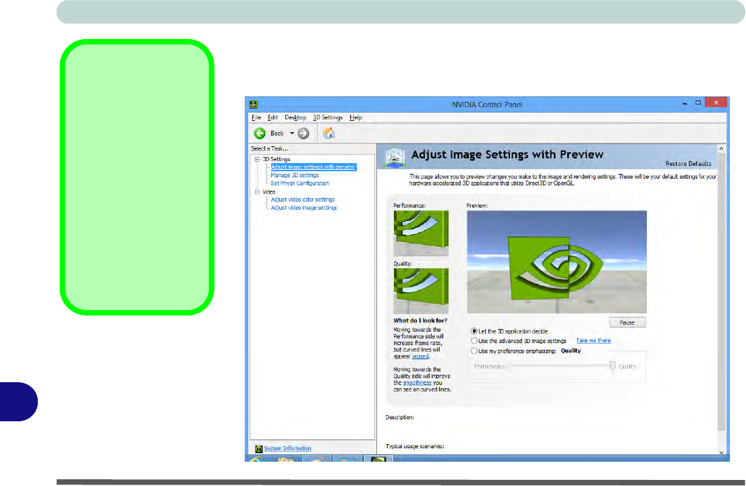Select Let the 3D application decide

(x=474, y=331)
